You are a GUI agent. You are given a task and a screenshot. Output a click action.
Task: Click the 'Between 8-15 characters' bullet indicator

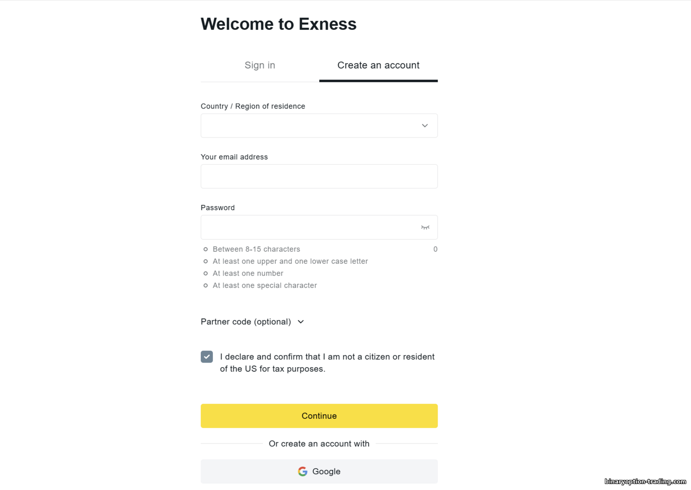[x=205, y=249]
